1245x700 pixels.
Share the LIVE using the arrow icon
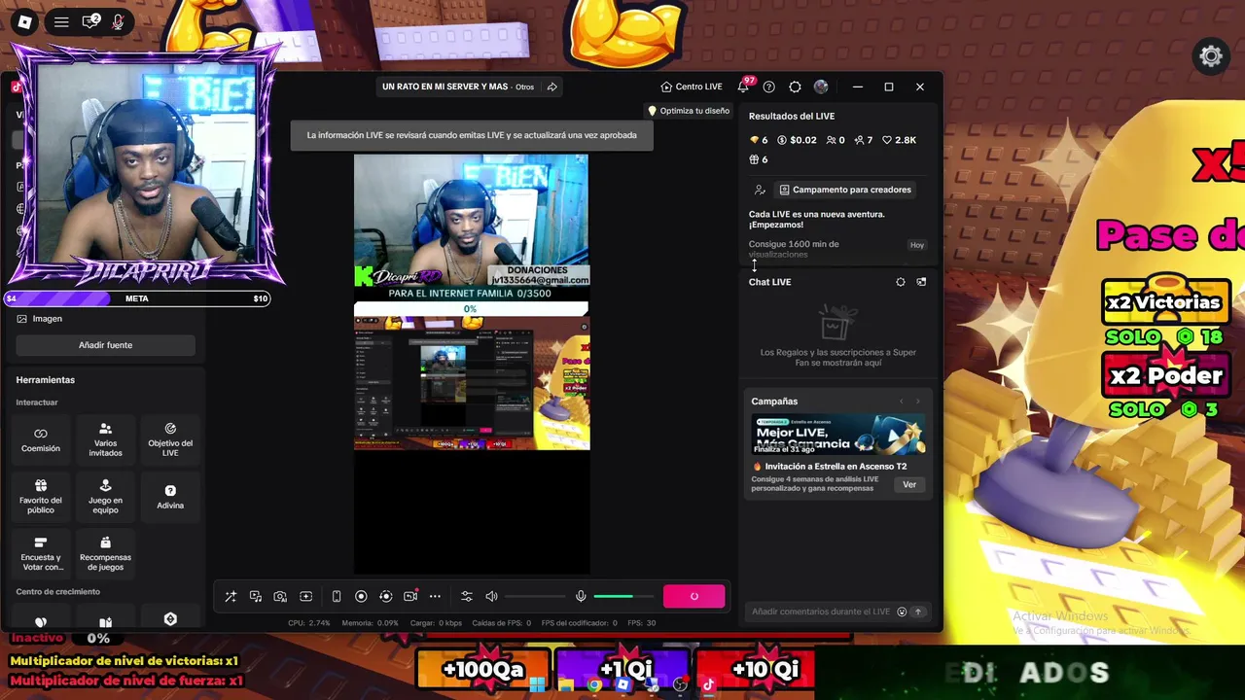pos(551,87)
